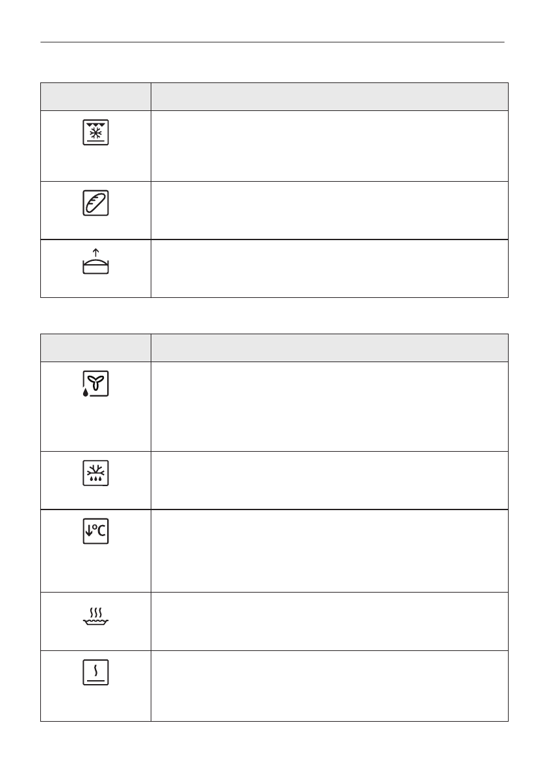The width and height of the screenshot is (545, 773).
Task: Click the frozen foods snowflake icon
Action: [x=95, y=132]
